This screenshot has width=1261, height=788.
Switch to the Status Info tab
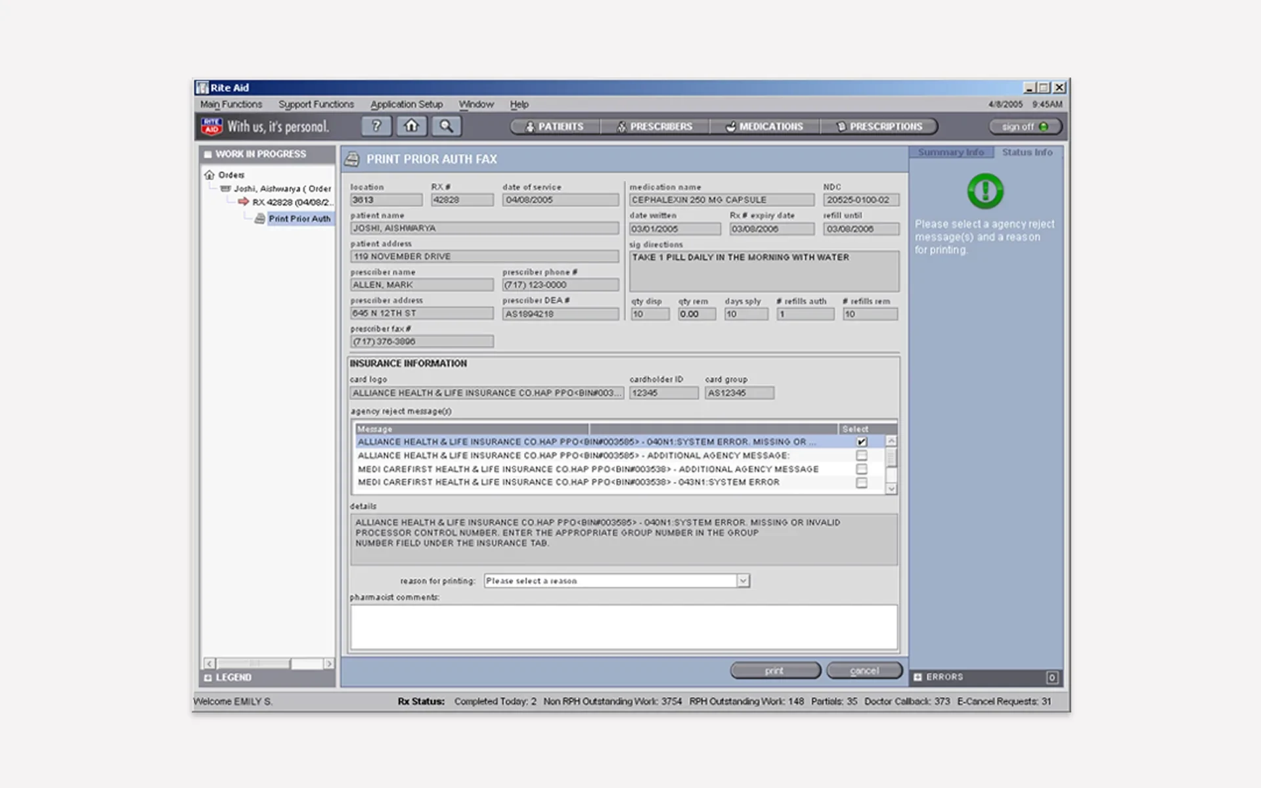(1027, 152)
